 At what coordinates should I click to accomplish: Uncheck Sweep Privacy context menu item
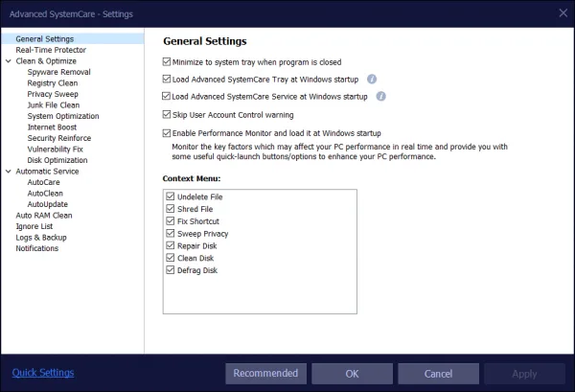171,234
